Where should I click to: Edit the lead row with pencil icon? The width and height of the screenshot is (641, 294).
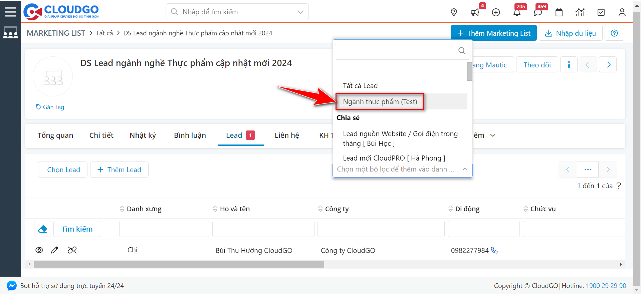pos(55,250)
